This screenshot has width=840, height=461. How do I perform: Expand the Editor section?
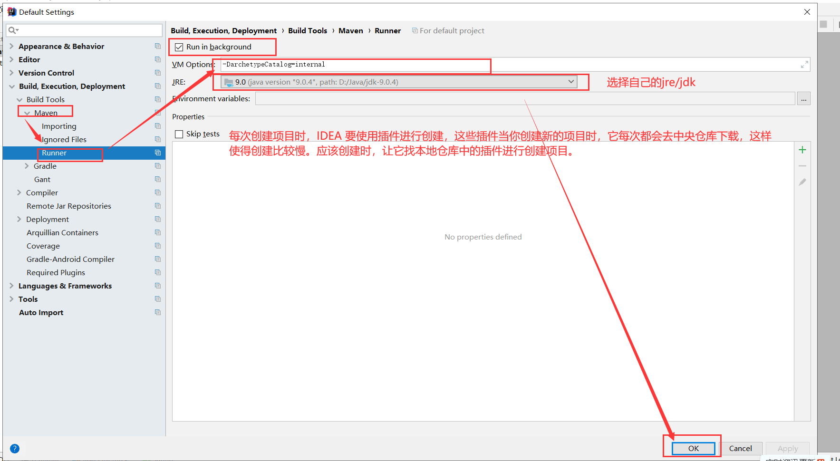coord(11,59)
